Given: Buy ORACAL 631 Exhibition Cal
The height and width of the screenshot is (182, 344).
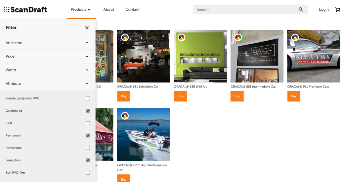Looking at the screenshot, I should pyautogui.click(x=124, y=96).
